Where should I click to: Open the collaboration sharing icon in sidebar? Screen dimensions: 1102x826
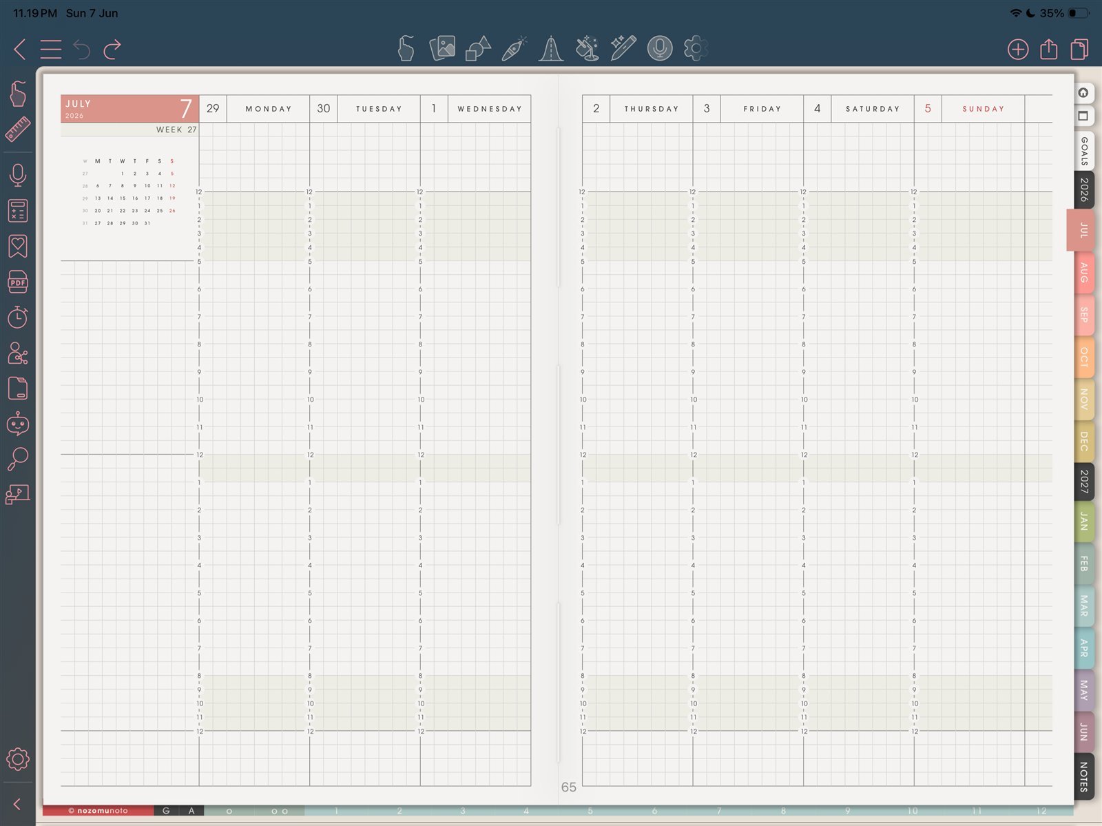(18, 353)
